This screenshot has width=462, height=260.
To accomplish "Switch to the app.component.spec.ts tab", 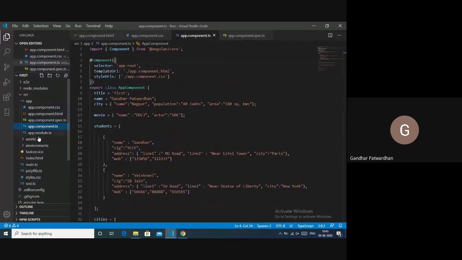I will coord(246,35).
